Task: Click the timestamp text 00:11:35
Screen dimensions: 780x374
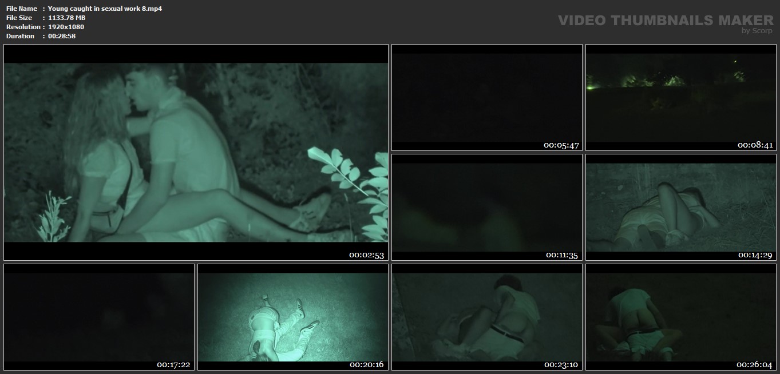Action: pyautogui.click(x=561, y=255)
